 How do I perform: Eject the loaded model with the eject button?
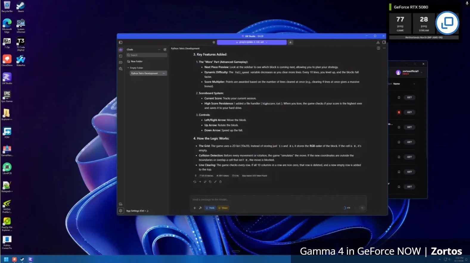pos(290,42)
